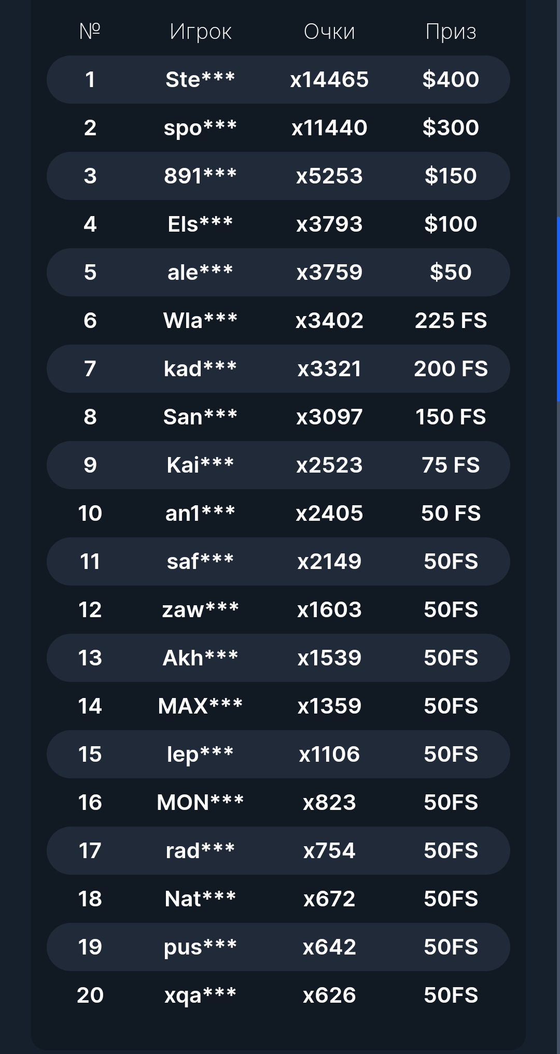Select the MON*** row at rank 16

point(278,803)
